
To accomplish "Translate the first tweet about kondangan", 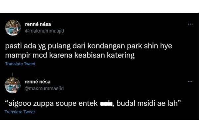I will point(20,64).
